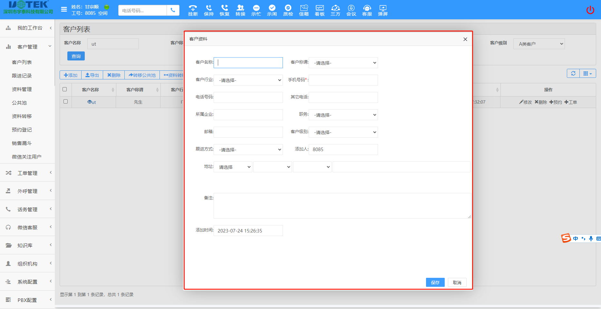
Task: Open the 客户称谓 dropdown
Action: tap(343, 63)
